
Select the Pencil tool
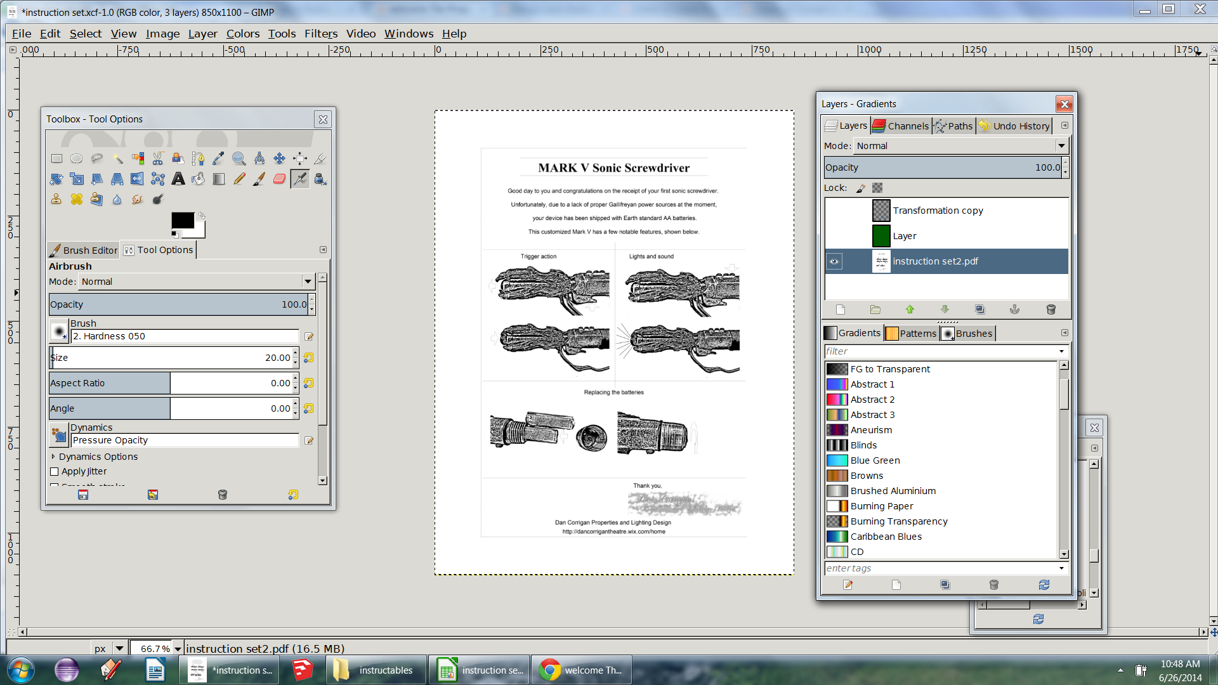click(239, 179)
